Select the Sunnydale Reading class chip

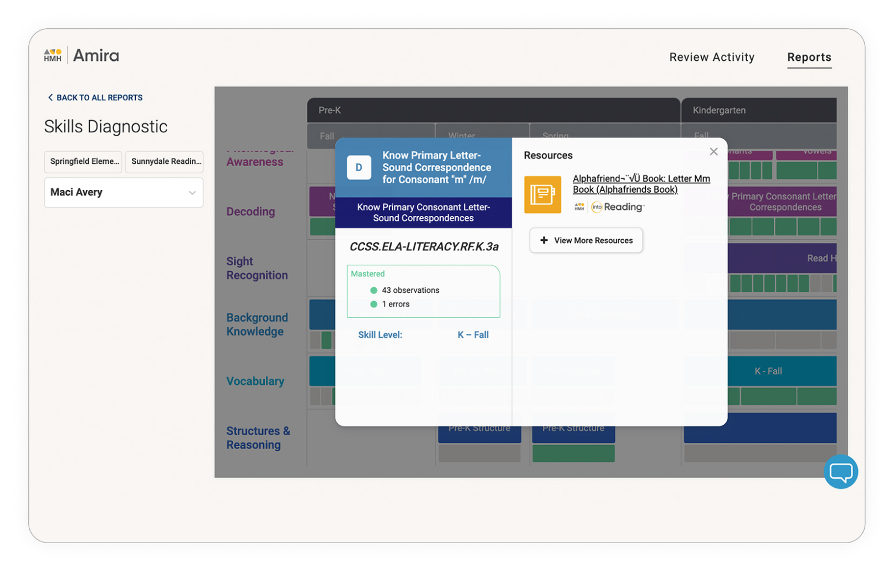(x=165, y=162)
